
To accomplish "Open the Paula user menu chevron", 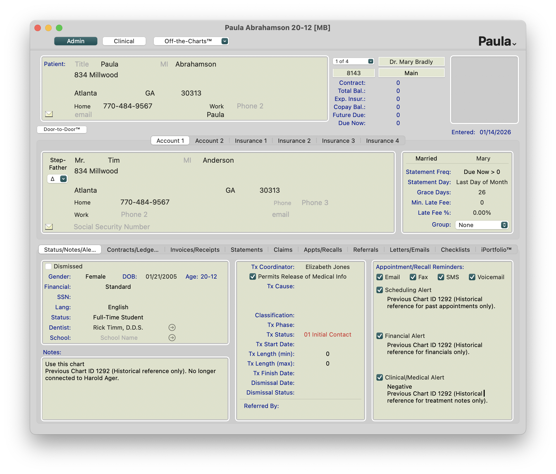I will [x=514, y=44].
